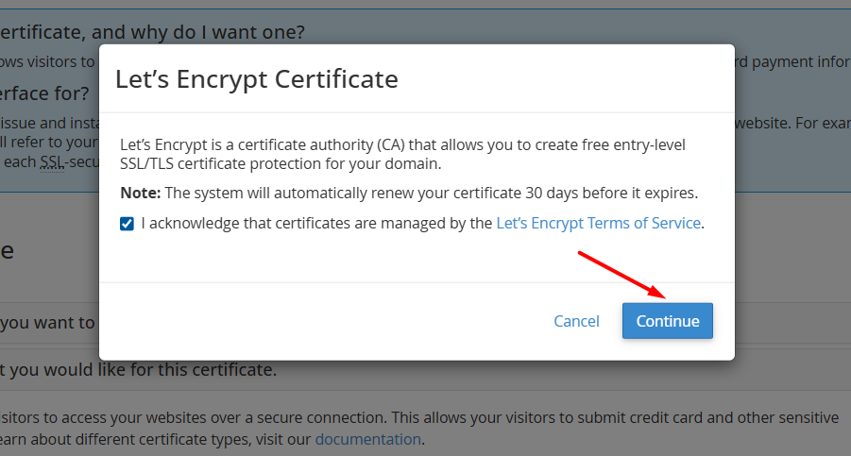Click the "website. For exa" text at right edge

(x=791, y=123)
